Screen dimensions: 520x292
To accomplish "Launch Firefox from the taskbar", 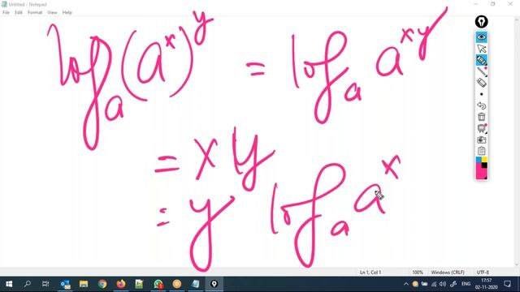I will click(x=121, y=284).
